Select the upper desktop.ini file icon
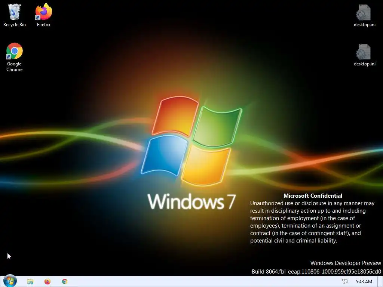 [x=364, y=15]
